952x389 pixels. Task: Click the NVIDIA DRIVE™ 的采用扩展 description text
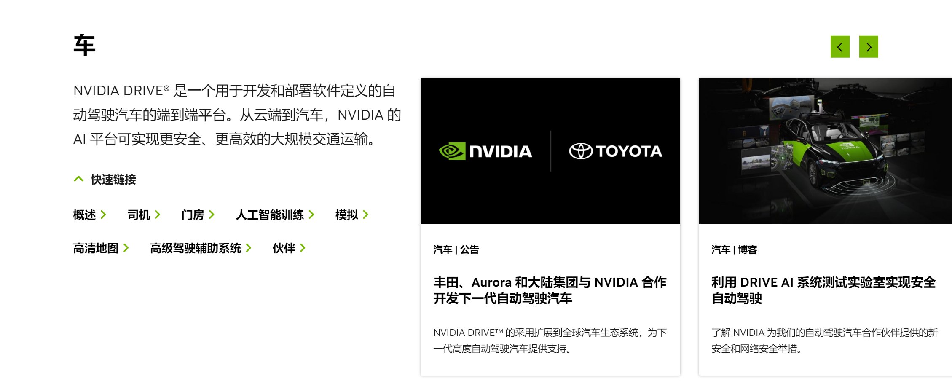550,341
